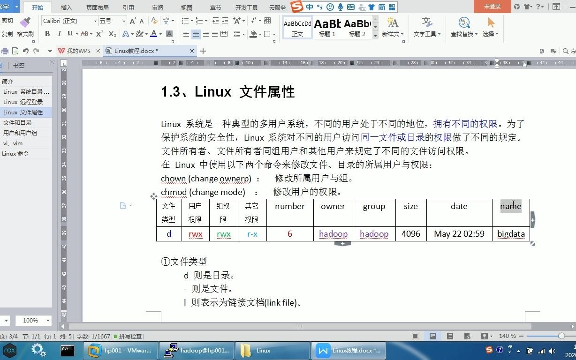576x360 pixels.
Task: Apply subscript formatting
Action: coord(112,34)
